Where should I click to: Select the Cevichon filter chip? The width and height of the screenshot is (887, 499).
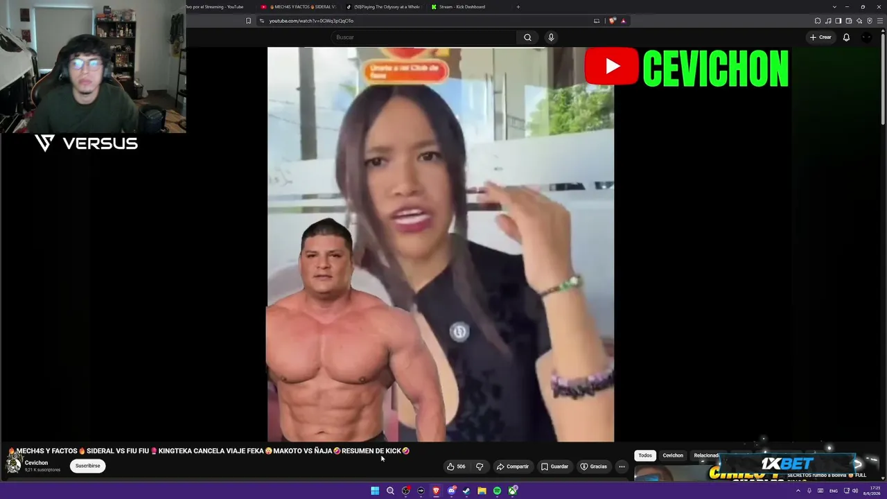[673, 455]
